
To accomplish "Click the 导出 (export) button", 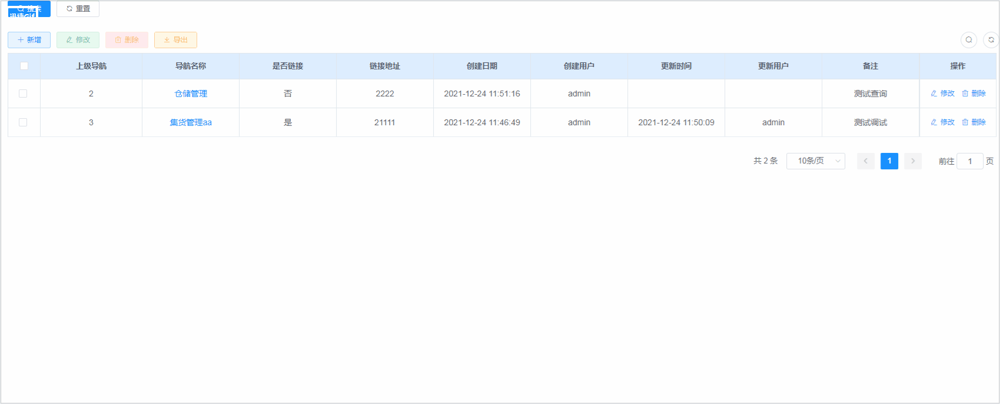I will [175, 40].
